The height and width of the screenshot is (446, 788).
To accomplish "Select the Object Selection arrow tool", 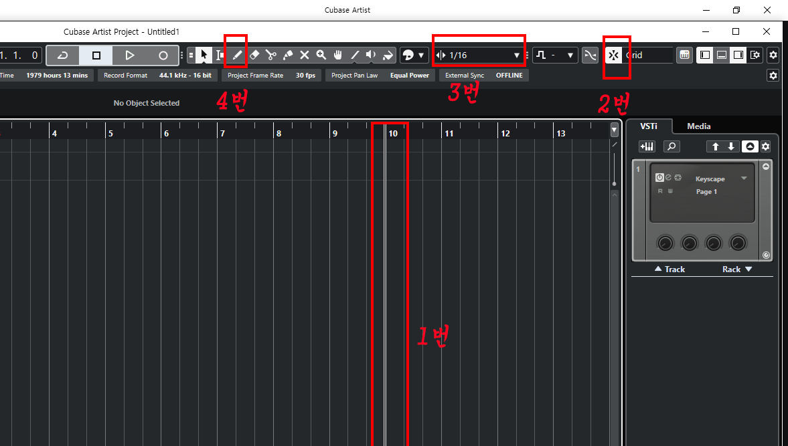I will (204, 55).
